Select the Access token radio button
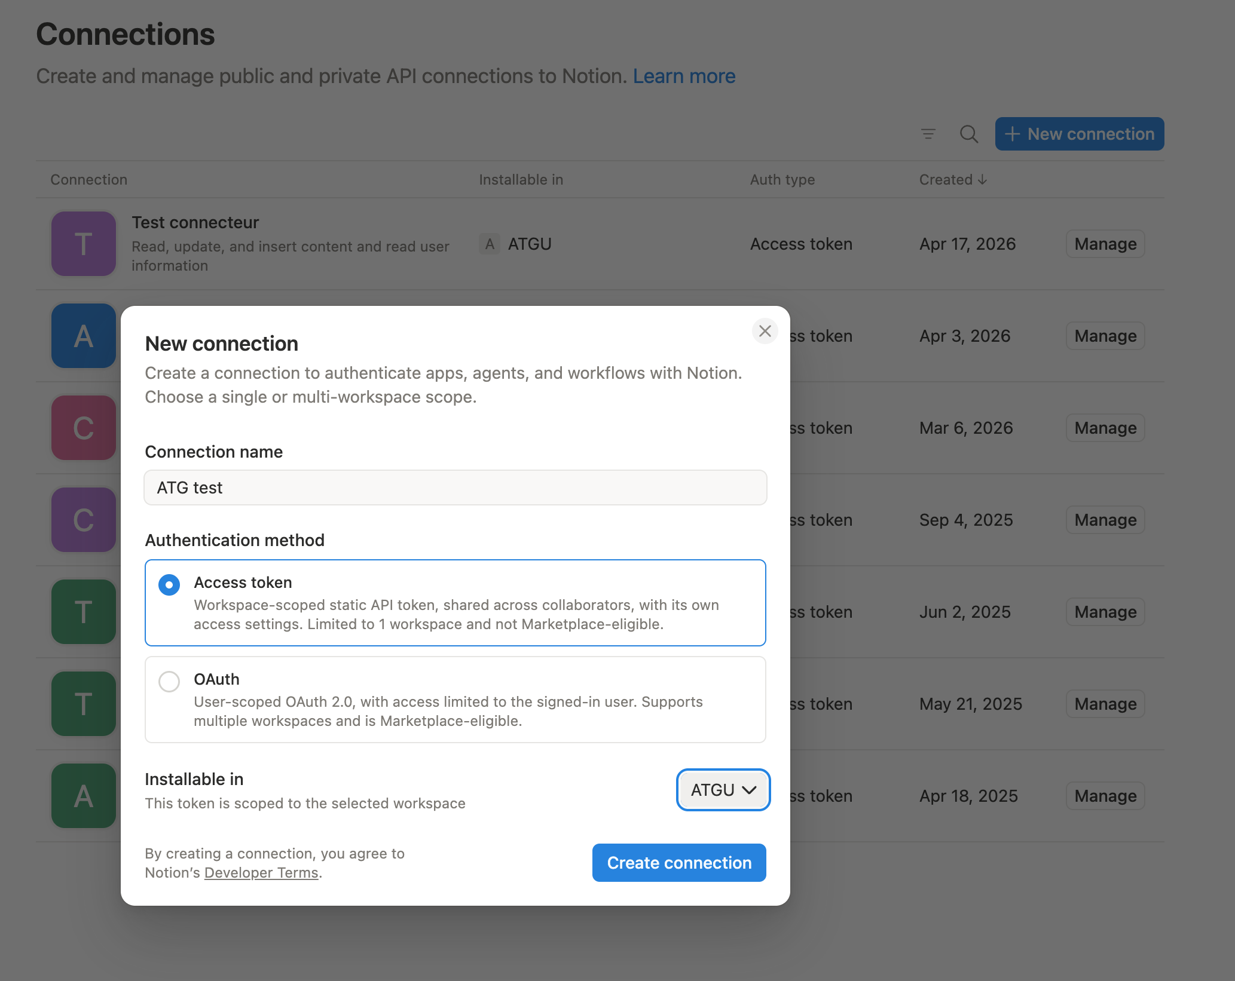The height and width of the screenshot is (981, 1235). coord(169,584)
